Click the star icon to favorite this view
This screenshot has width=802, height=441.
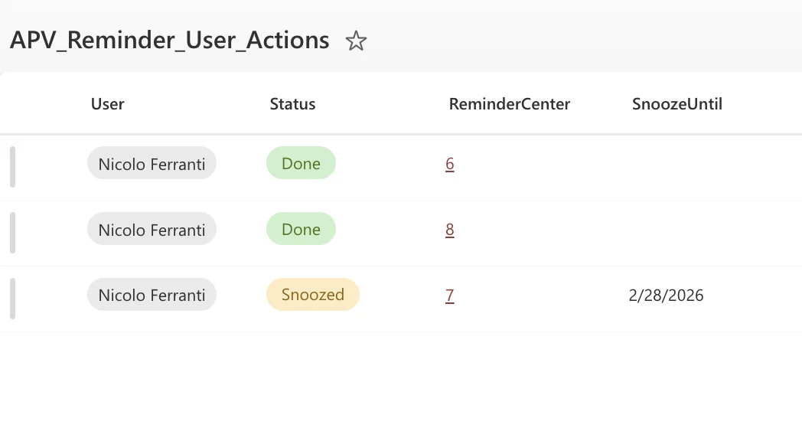(356, 42)
